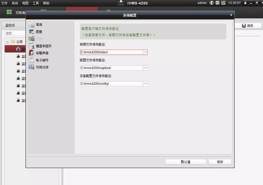
Task: Click the 监控点 panel header
Action: [x=10, y=25]
